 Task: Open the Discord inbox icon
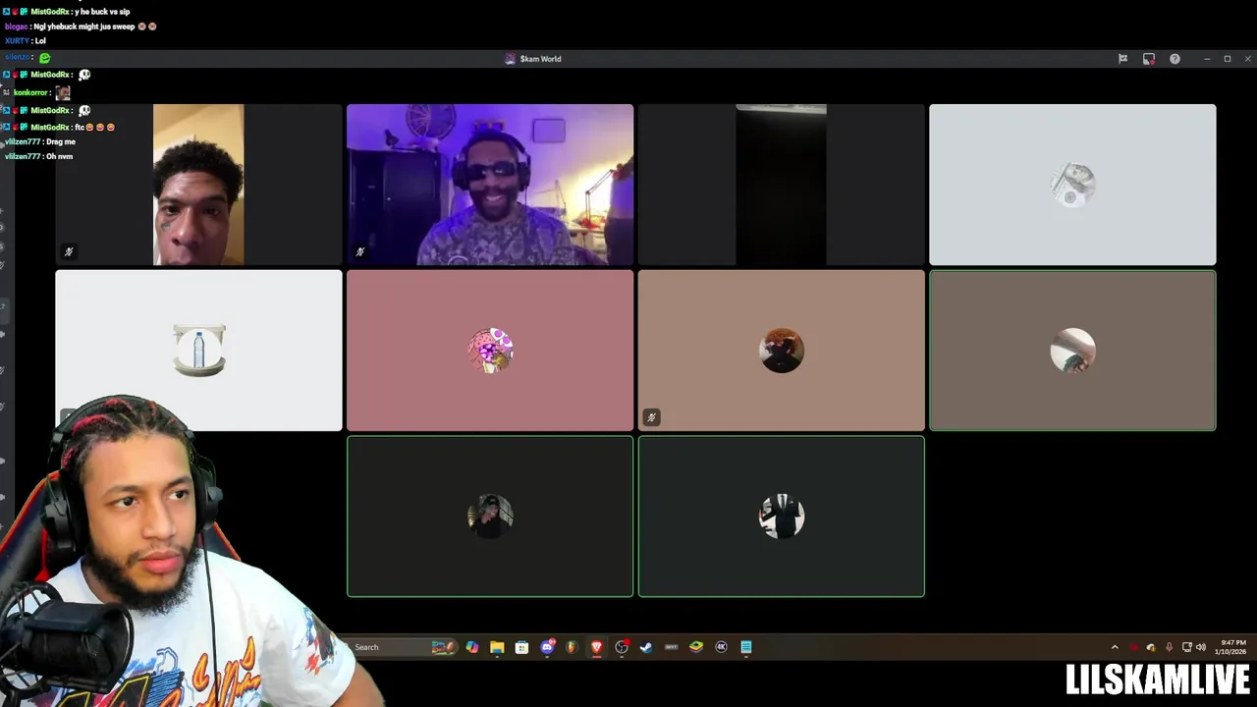click(1149, 59)
